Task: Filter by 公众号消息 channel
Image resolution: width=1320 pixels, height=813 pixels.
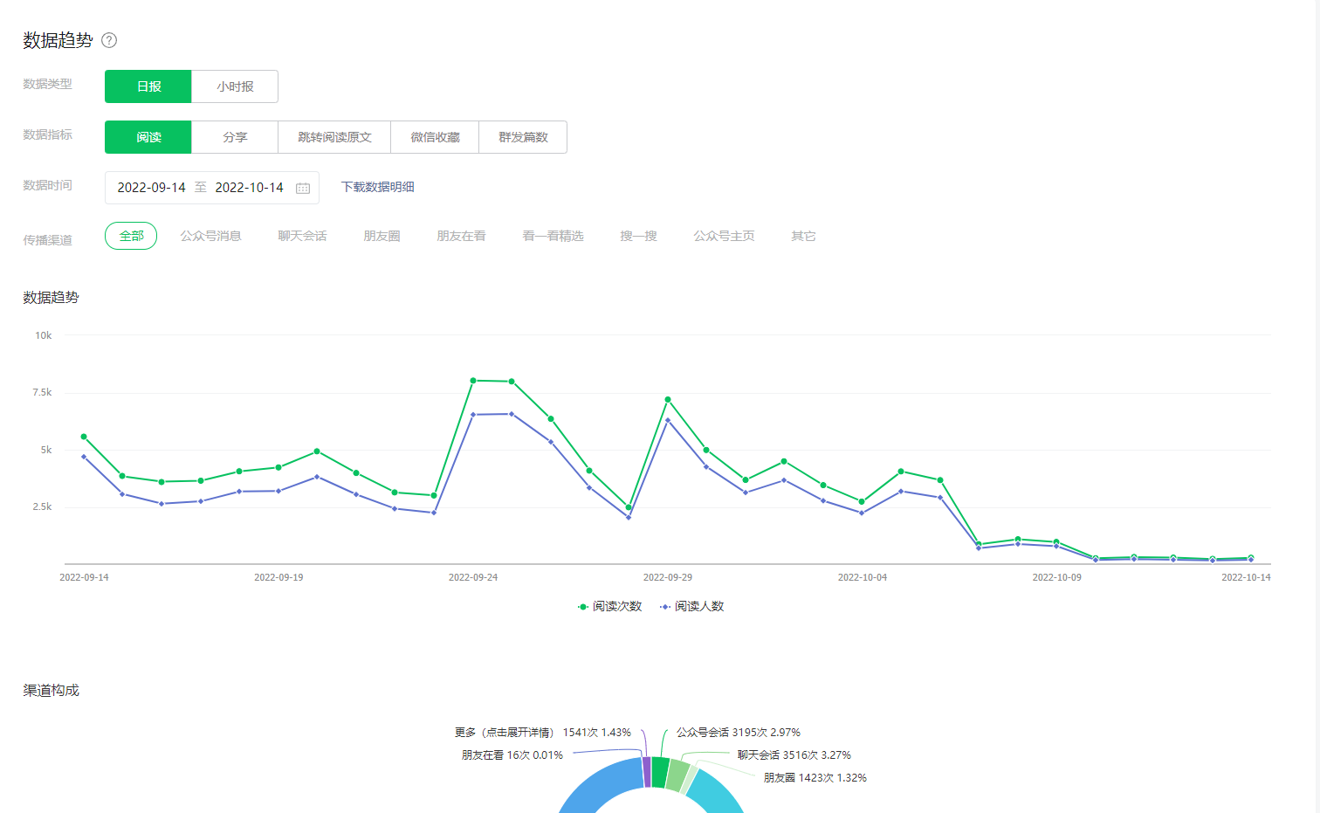Action: point(210,236)
